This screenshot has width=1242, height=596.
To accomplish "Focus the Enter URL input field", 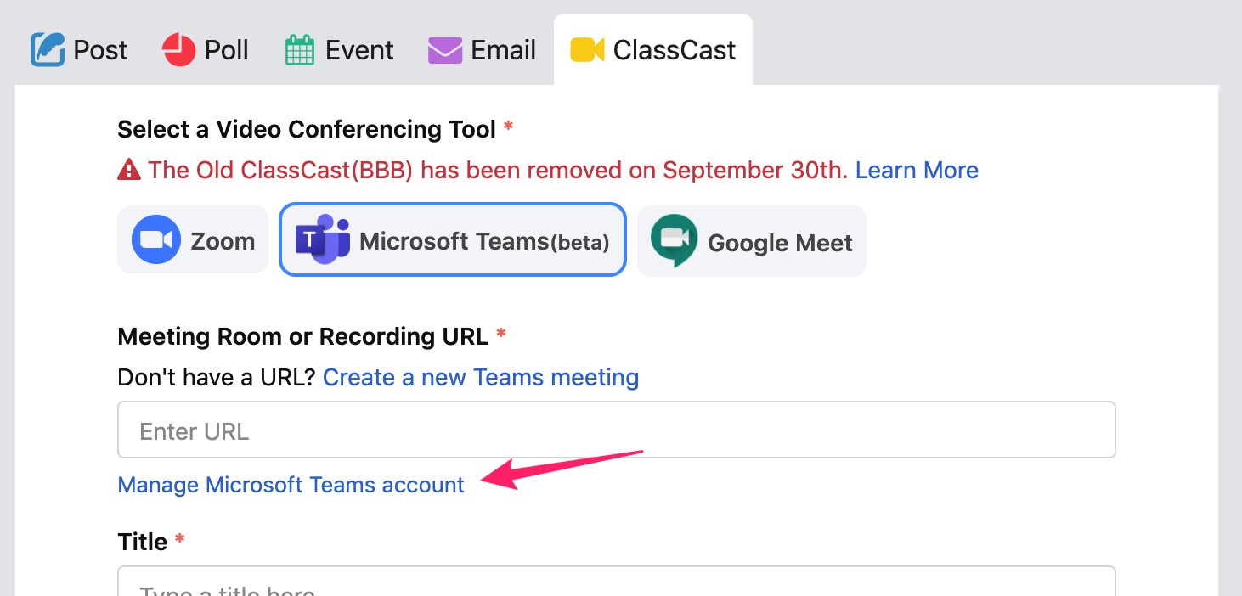I will click(617, 430).
